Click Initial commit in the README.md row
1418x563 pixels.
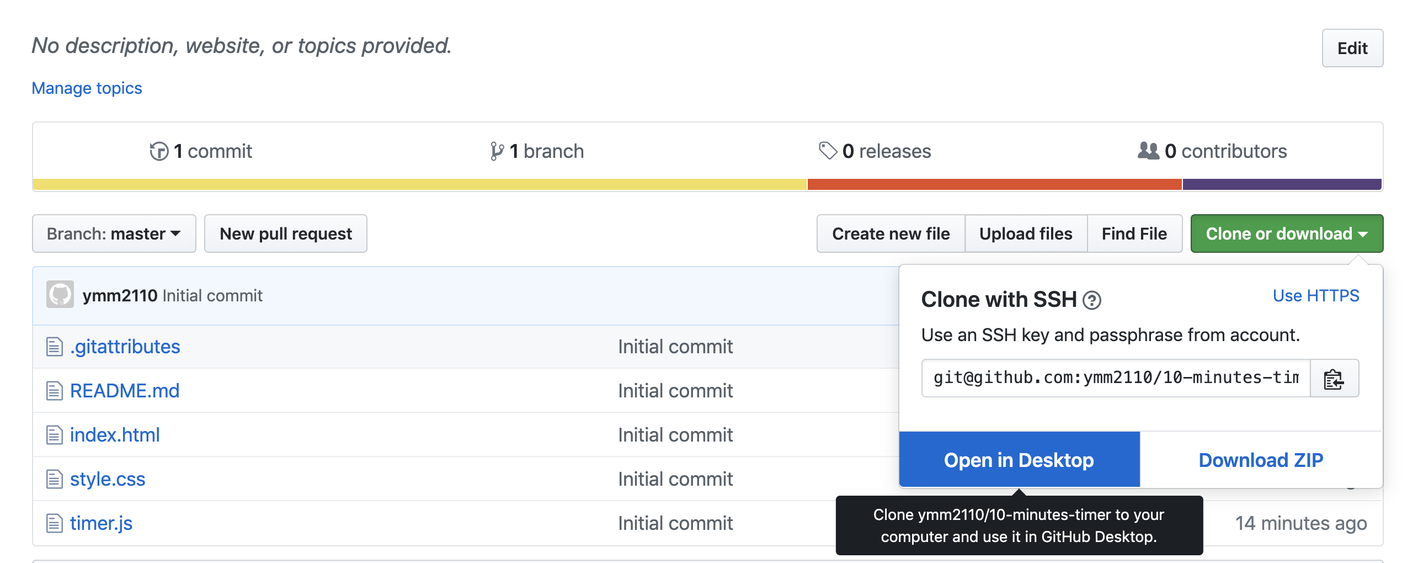pos(675,391)
